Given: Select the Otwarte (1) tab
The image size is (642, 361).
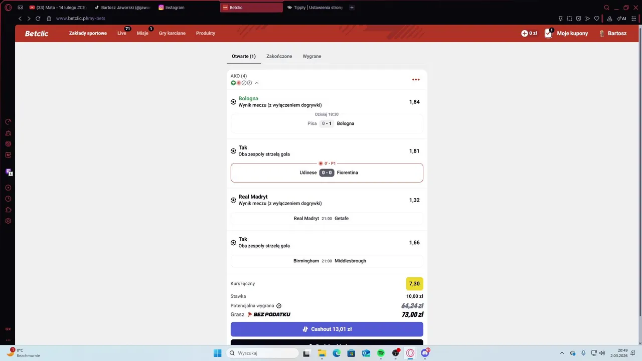Looking at the screenshot, I should (244, 56).
